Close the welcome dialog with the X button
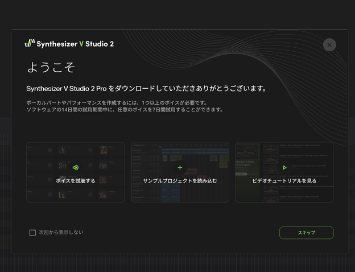This screenshot has height=272, width=355. pos(329,45)
